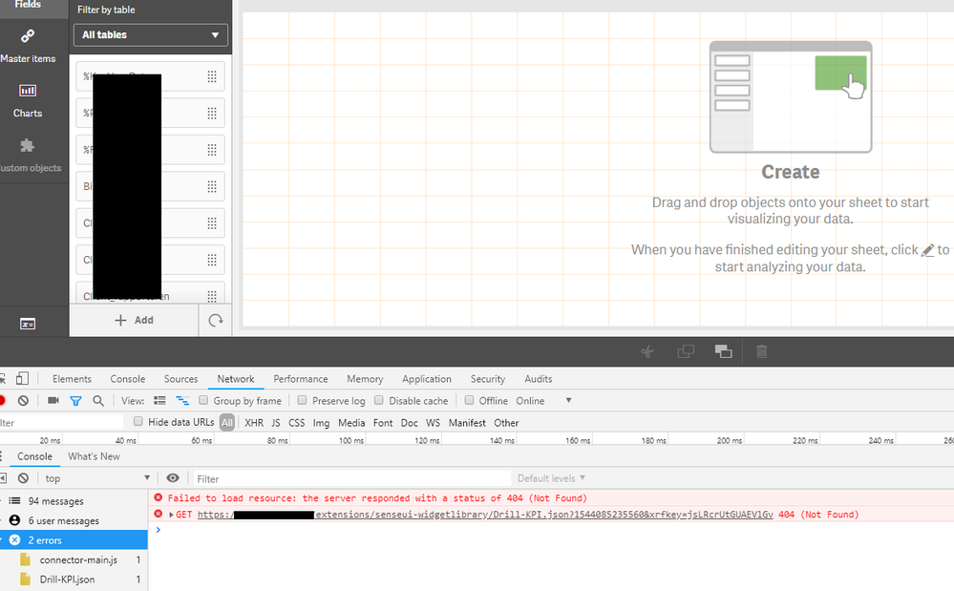Clear the console output
The width and height of the screenshot is (954, 591).
[23, 478]
